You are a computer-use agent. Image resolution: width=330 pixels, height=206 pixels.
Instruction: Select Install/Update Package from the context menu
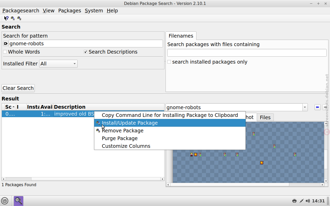(170, 123)
